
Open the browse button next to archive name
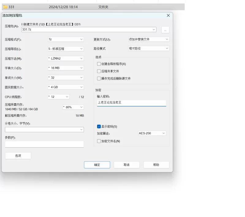coord(165,30)
